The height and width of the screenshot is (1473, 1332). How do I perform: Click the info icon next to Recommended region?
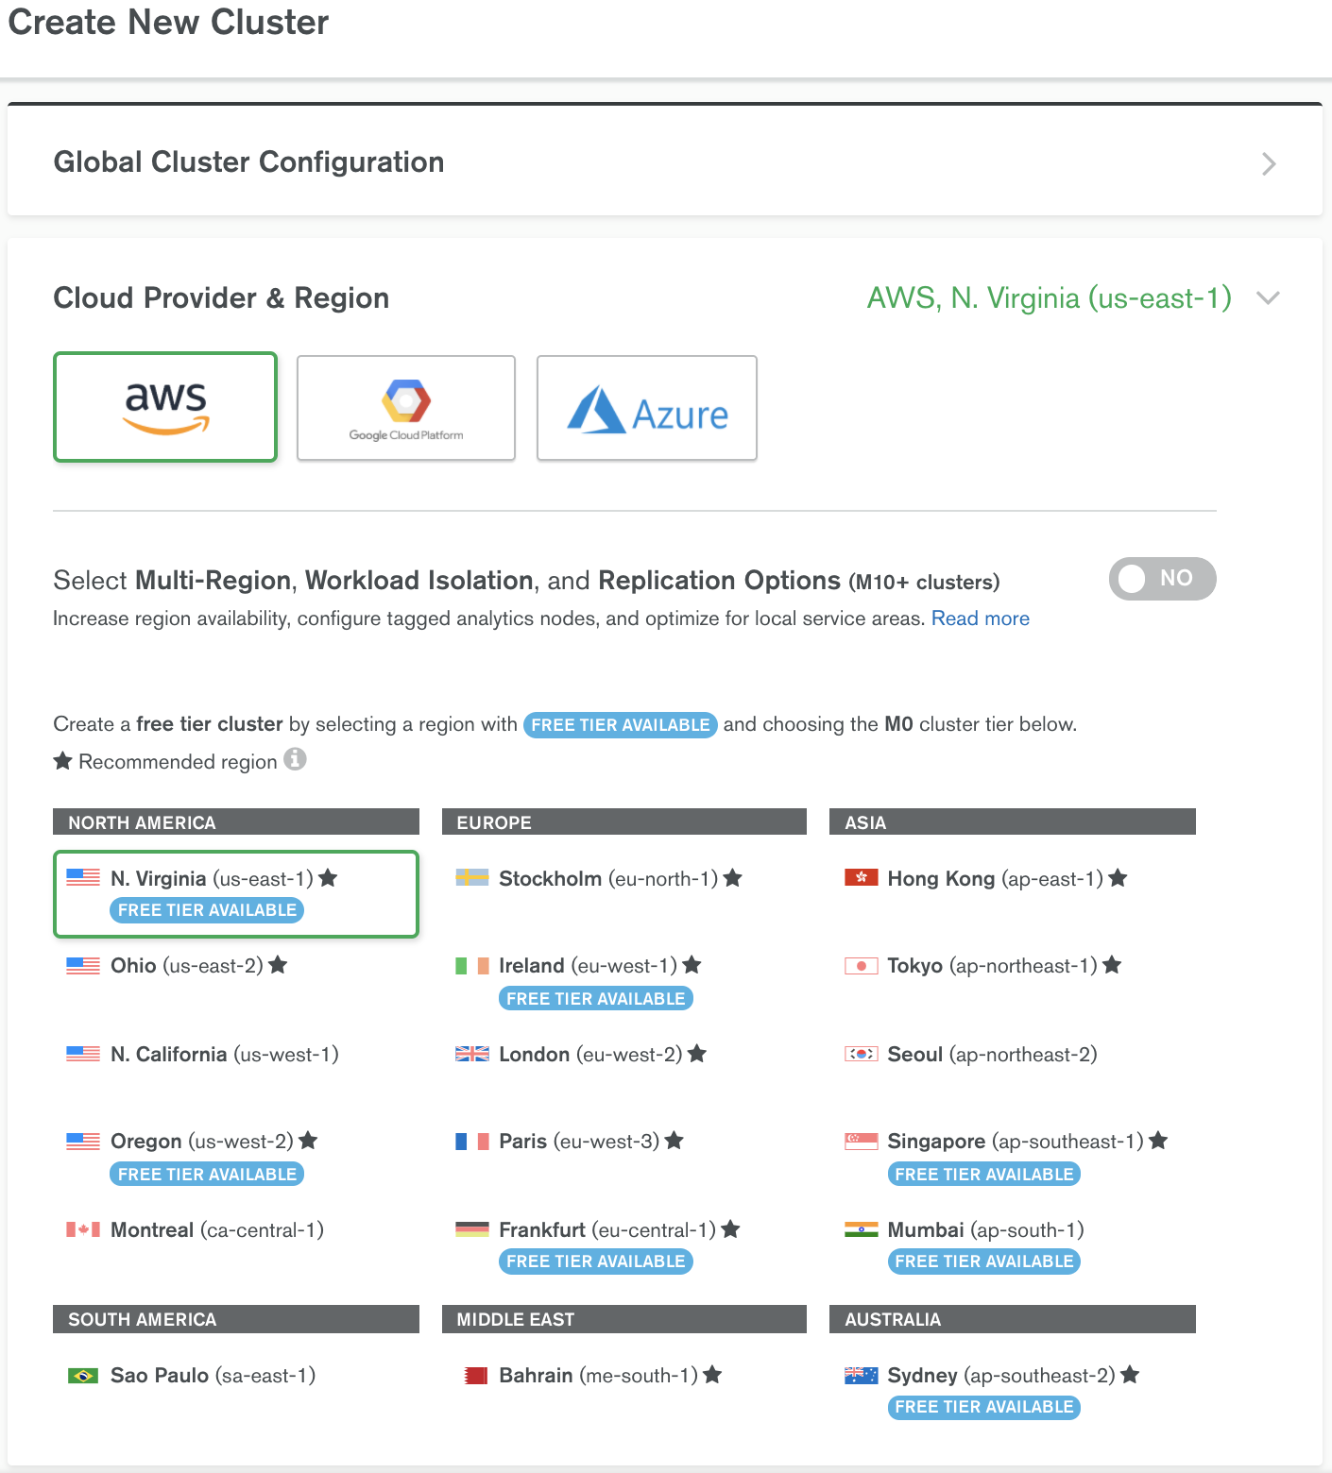(x=296, y=760)
